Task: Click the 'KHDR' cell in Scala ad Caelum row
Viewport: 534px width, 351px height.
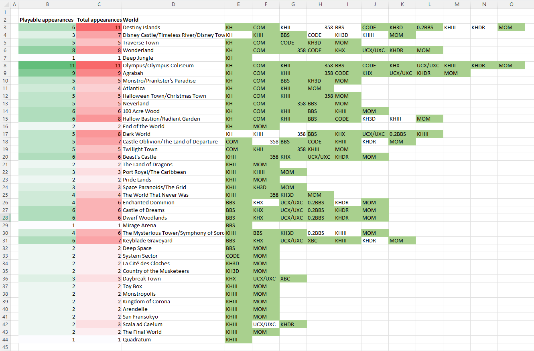Action: [293, 324]
